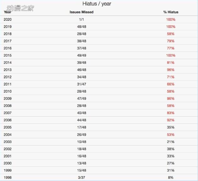This screenshot has height=181, width=198.
Task: Select the 92% hiatus value for 2006
Action: pyautogui.click(x=171, y=120)
